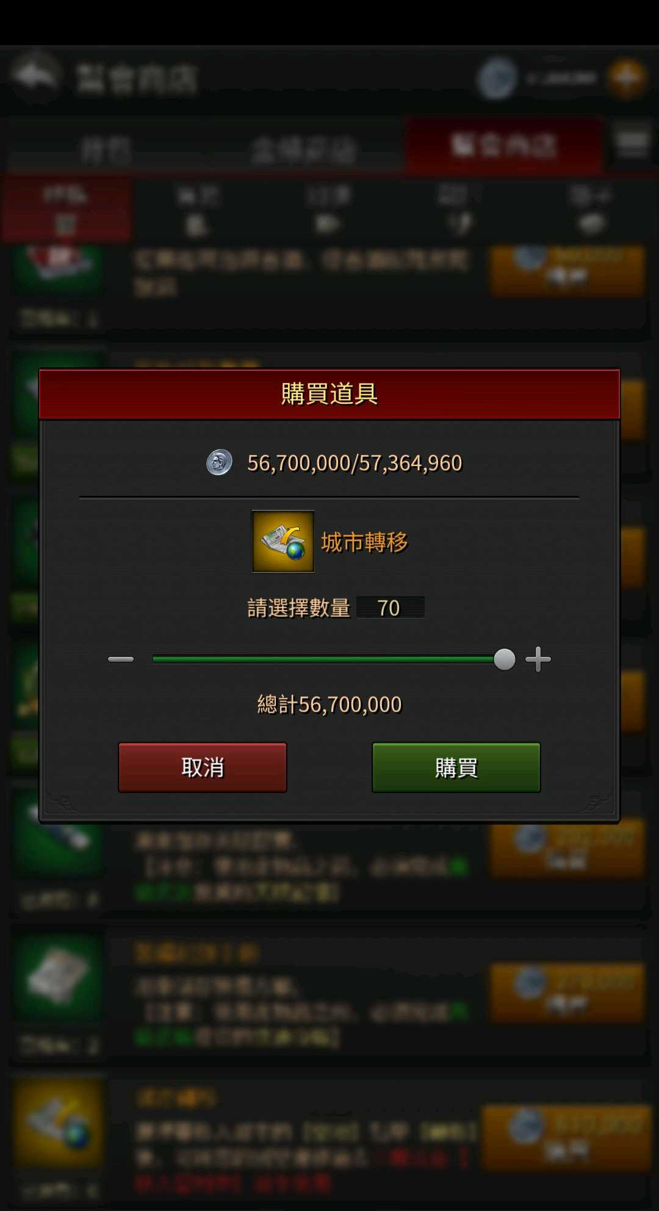659x1211 pixels.
Task: Click the 城市轉移 item icon in dialog
Action: coord(283,542)
